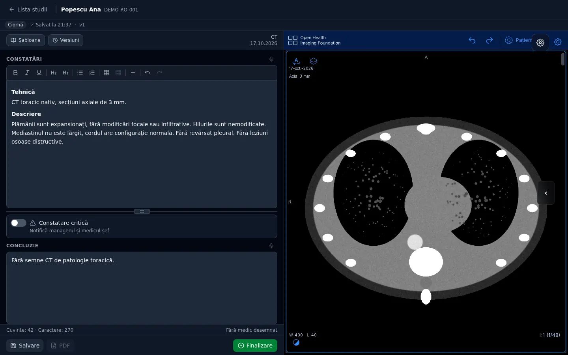Viewport: 568px width, 355px height.
Task: Click the orientation icon in the viewport
Action: (296, 61)
